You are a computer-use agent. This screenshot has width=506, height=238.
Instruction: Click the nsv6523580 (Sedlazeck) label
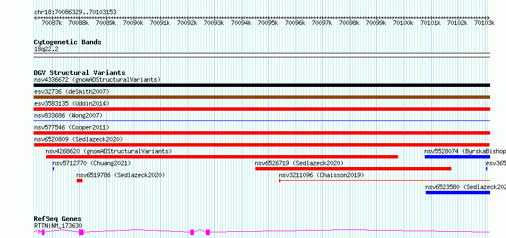[466, 187]
